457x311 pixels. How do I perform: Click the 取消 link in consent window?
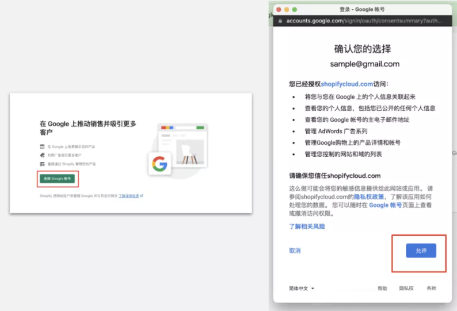[x=295, y=251]
